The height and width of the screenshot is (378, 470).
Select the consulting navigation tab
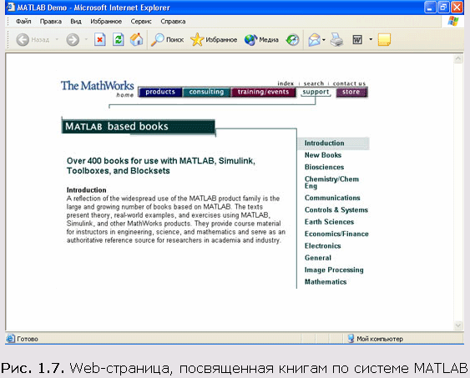coord(206,92)
